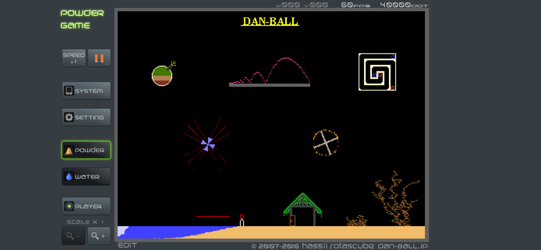Click the gray cross wheel in orange ring
This screenshot has width=541, height=250.
coord(325,143)
